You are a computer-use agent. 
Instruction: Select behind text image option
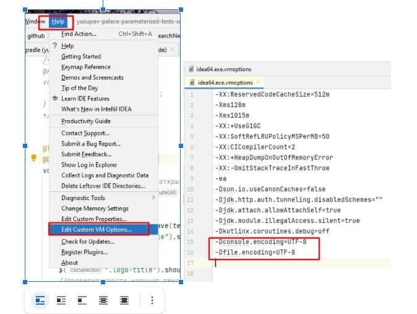pos(103,300)
